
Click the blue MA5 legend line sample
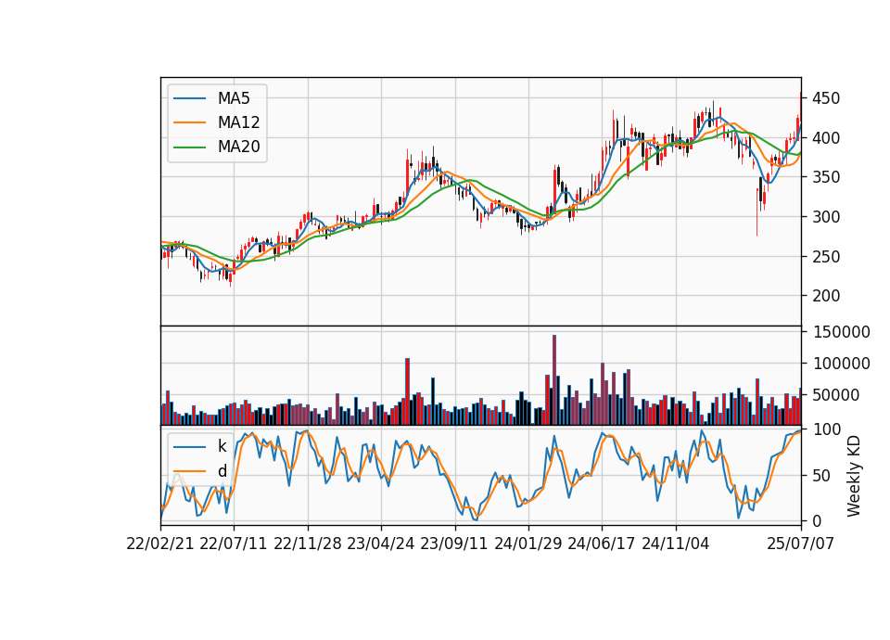[189, 99]
